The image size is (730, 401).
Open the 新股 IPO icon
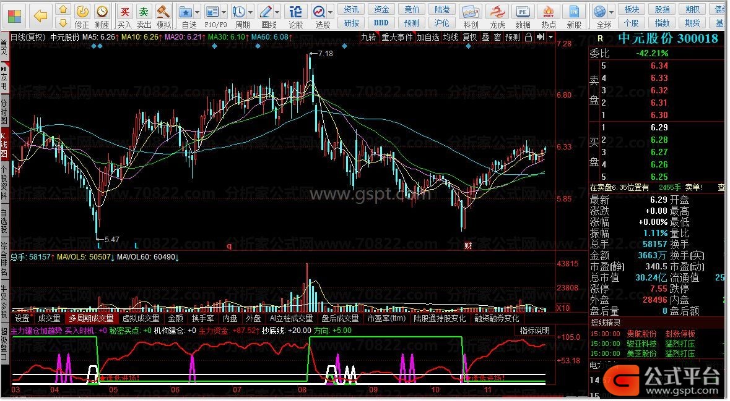click(574, 16)
